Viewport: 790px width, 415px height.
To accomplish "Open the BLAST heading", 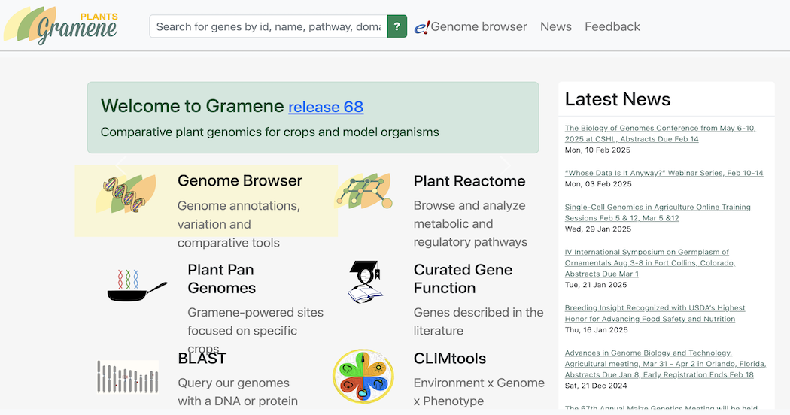I will point(202,359).
